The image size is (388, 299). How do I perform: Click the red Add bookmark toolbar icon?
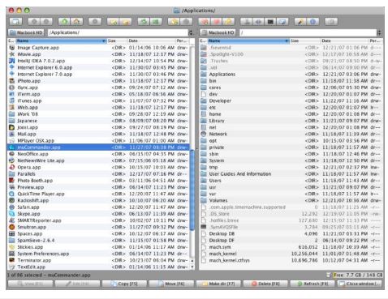205,22
